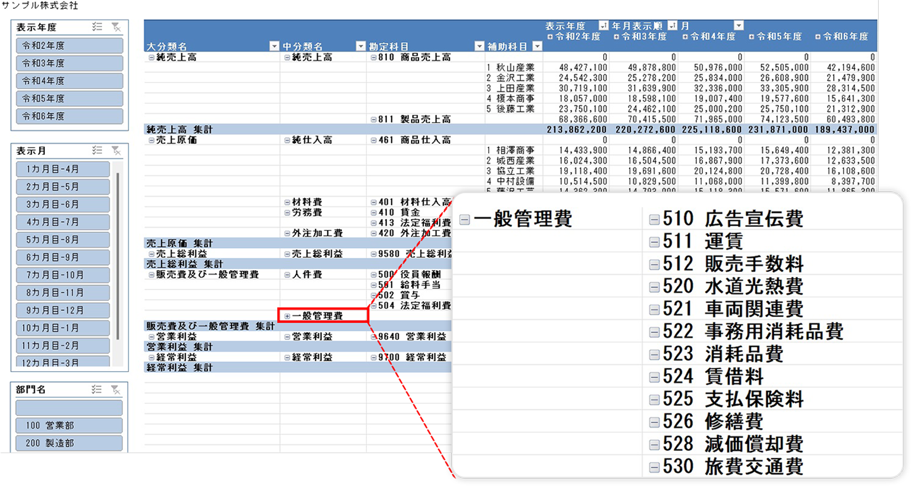
Task: Open the 補助科目 filter dropdown
Action: [537, 46]
